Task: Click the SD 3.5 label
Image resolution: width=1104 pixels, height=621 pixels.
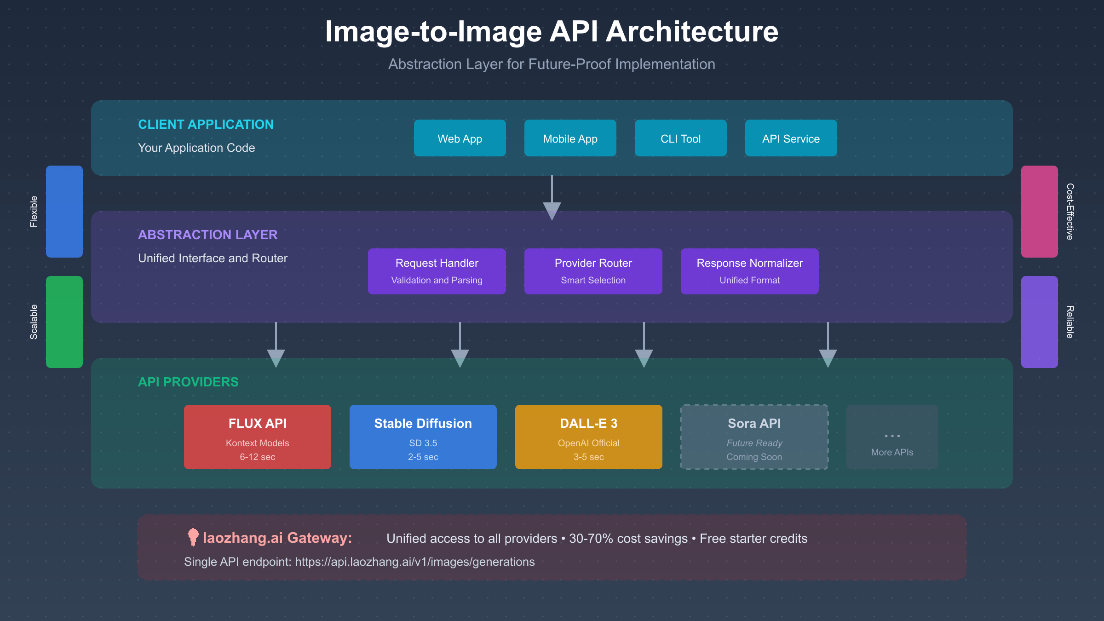Action: coord(423,443)
